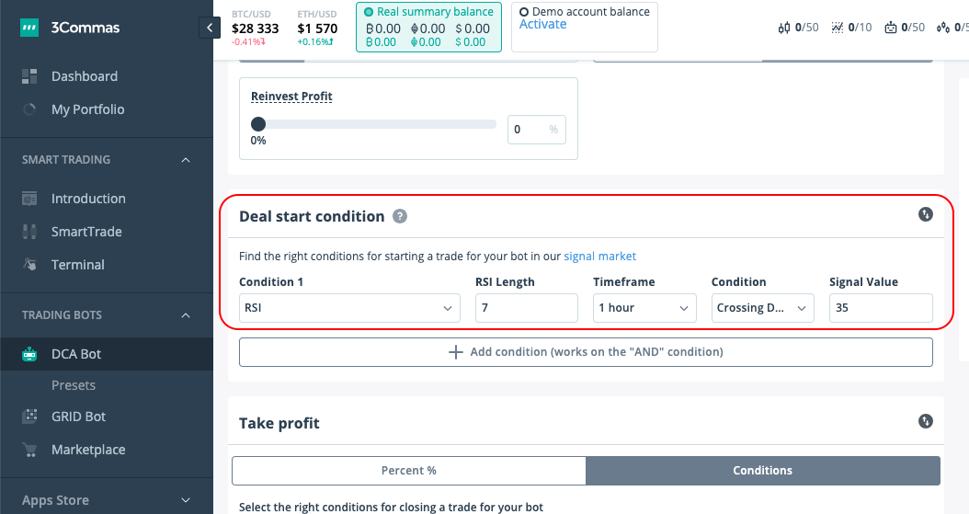Collapse the sidebar with the arrow button
Screen dimensions: 969x514
coord(210,29)
